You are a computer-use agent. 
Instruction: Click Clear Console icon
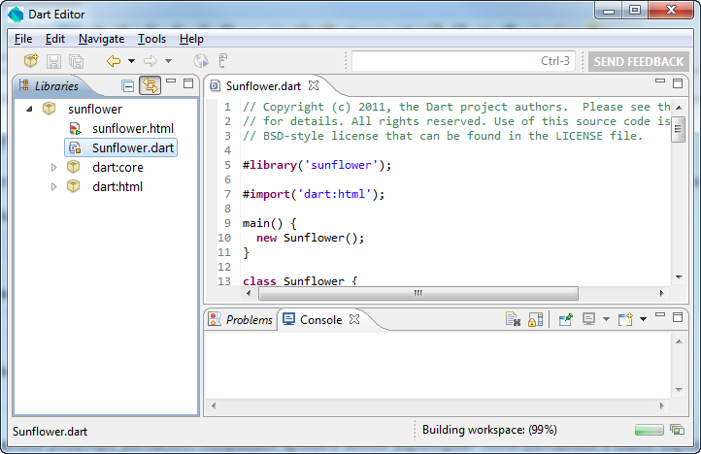tap(513, 319)
